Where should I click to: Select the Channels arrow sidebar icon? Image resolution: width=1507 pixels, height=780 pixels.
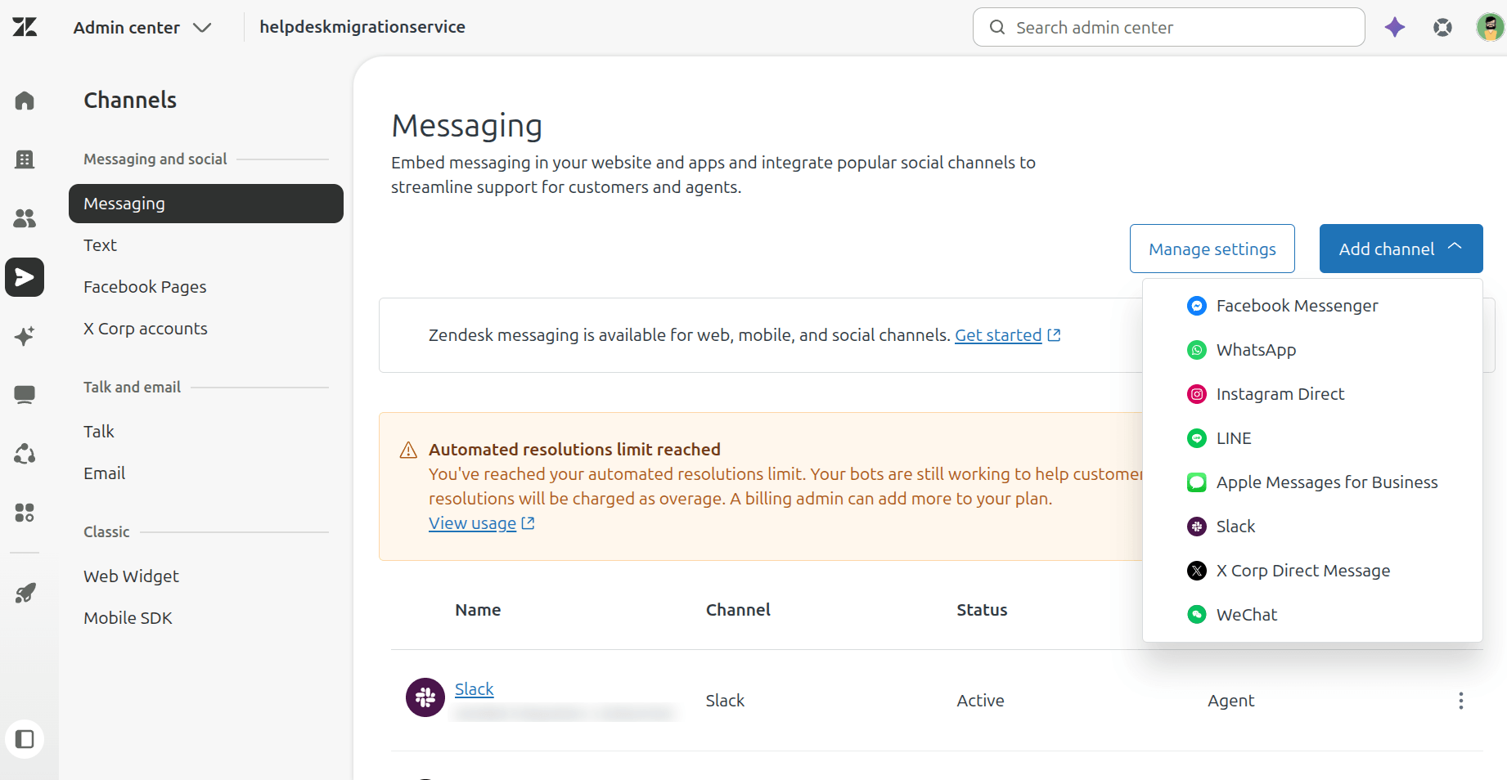click(x=25, y=277)
